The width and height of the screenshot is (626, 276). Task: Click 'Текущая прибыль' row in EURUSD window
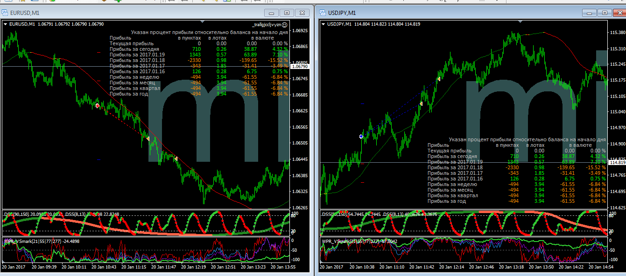pos(199,43)
